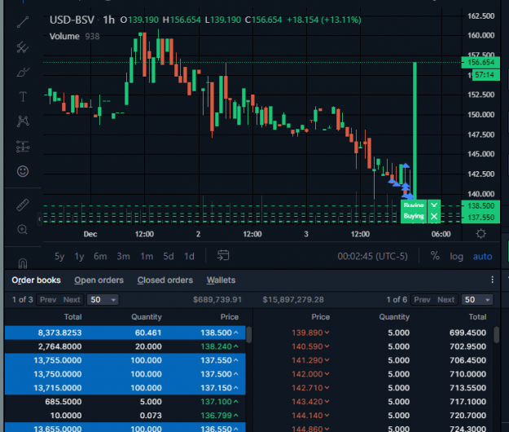Click Prev on bids pagination
509x432 pixels.
[48, 299]
